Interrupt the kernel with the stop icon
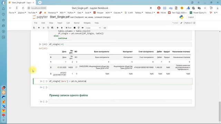The image size is (221, 124). click(75, 28)
